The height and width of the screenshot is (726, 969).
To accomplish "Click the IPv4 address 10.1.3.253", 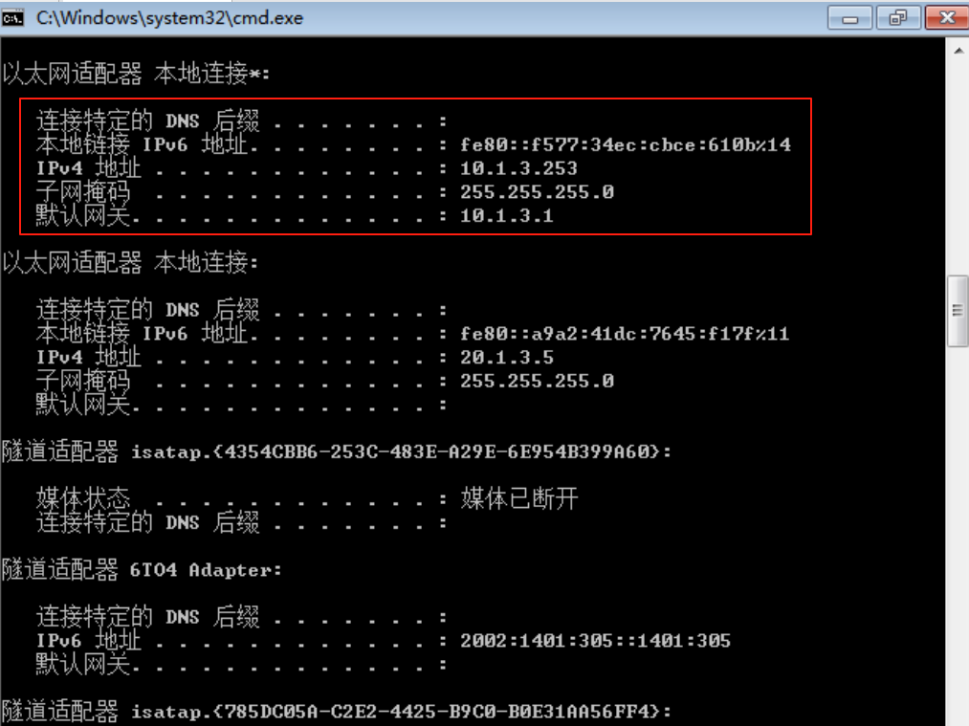I will (518, 168).
